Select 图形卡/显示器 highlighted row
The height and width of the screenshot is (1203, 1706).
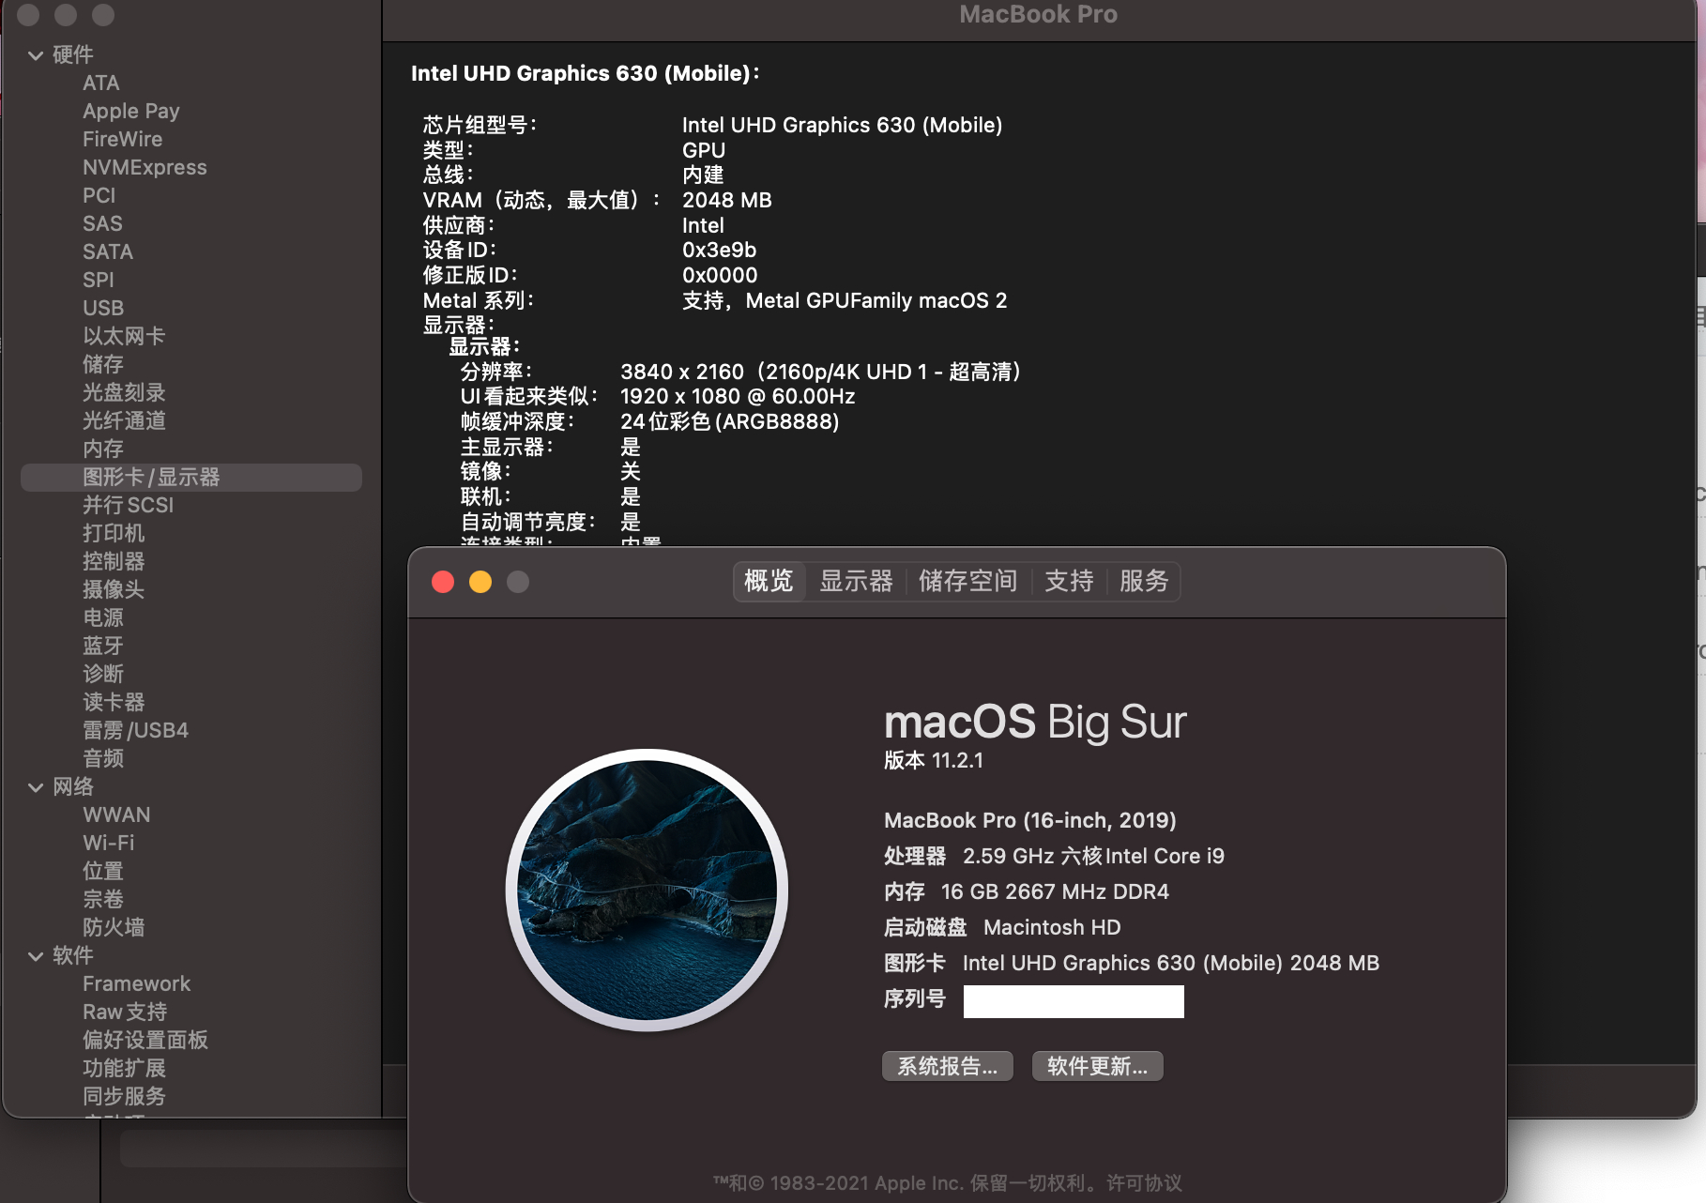[191, 477]
